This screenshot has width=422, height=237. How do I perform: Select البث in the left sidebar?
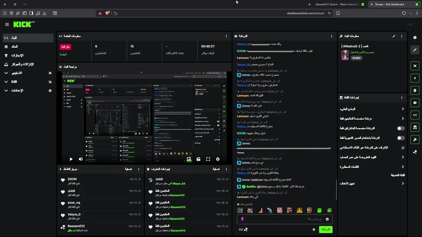[28, 38]
